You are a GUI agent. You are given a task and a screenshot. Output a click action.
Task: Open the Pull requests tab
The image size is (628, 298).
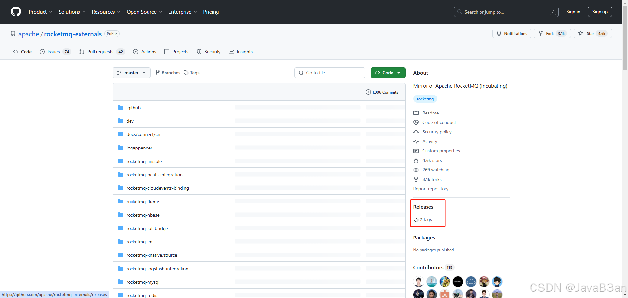click(102, 52)
